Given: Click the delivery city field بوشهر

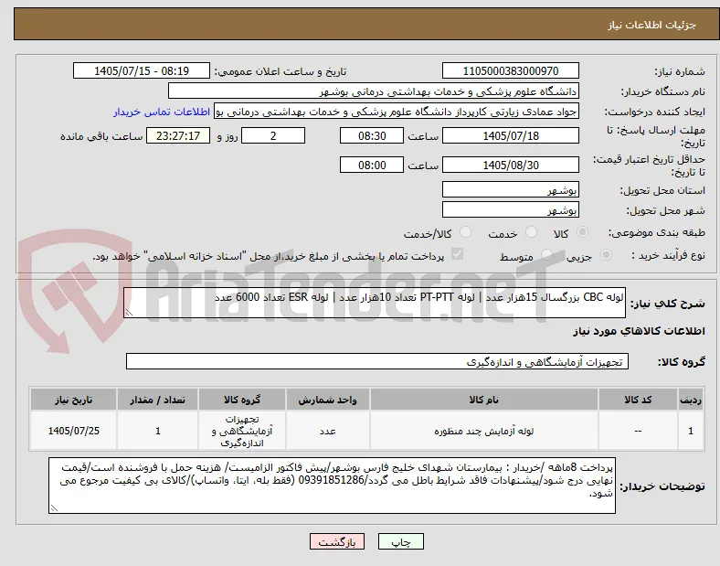Looking at the screenshot, I should tap(511, 210).
